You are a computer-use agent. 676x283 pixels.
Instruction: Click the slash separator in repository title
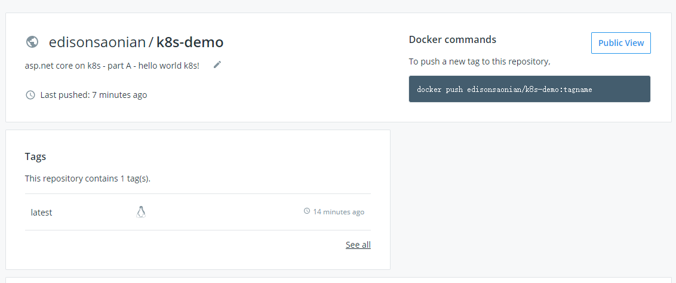point(151,42)
